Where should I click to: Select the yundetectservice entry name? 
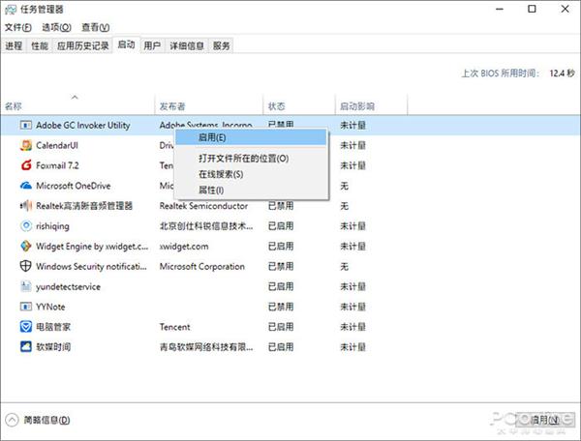[x=68, y=286]
